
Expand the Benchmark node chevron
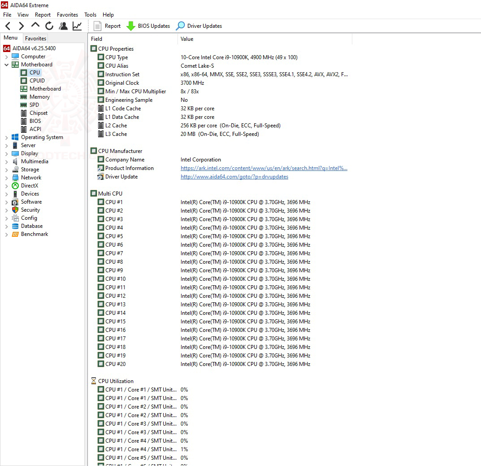pyautogui.click(x=6, y=235)
